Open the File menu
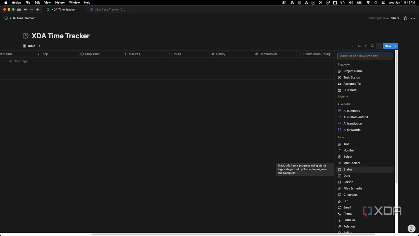The height and width of the screenshot is (236, 419). pos(28,3)
